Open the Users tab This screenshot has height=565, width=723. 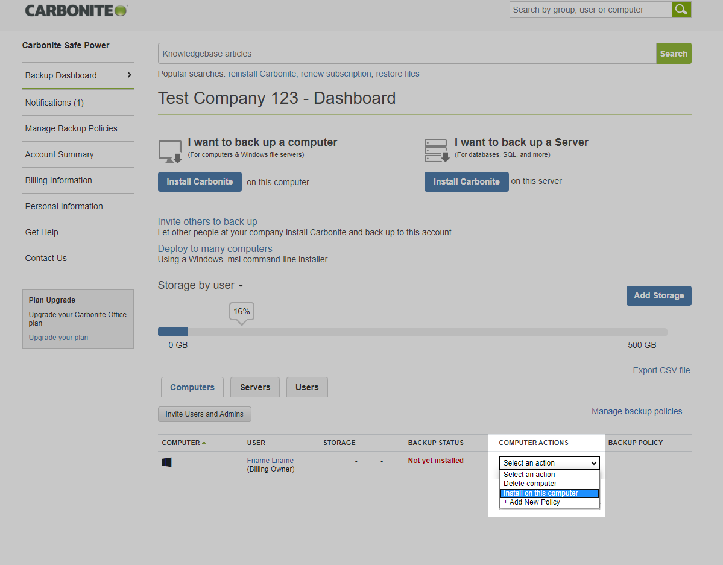[x=307, y=387]
